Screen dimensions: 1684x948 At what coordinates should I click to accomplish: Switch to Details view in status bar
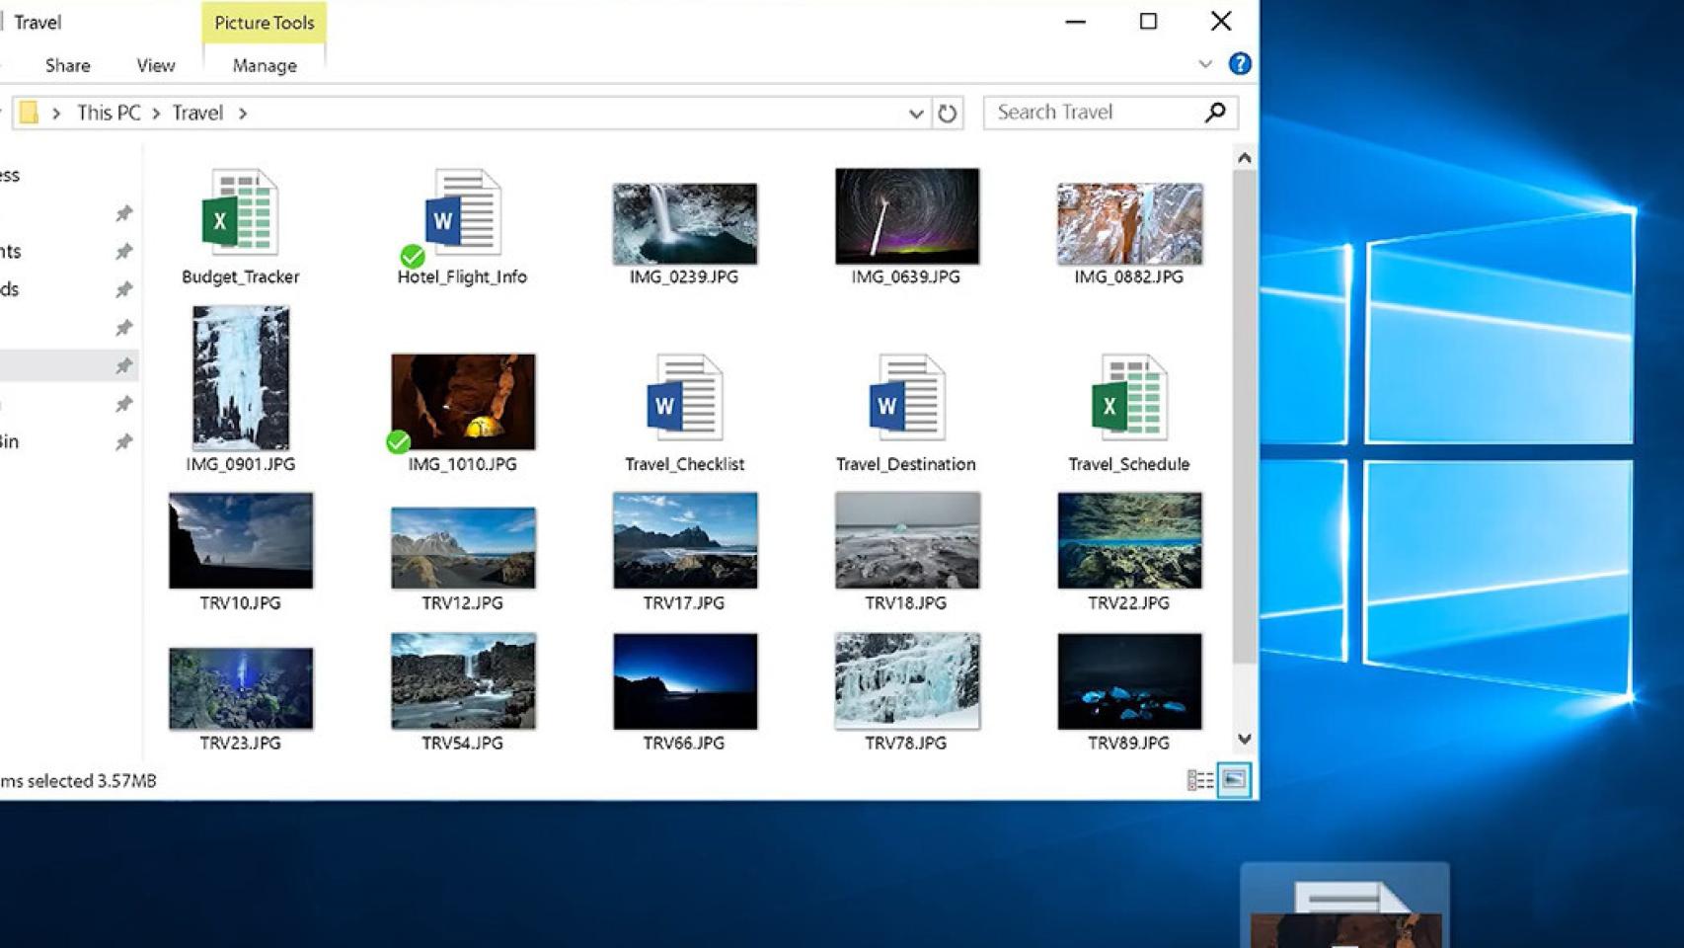pyautogui.click(x=1198, y=780)
